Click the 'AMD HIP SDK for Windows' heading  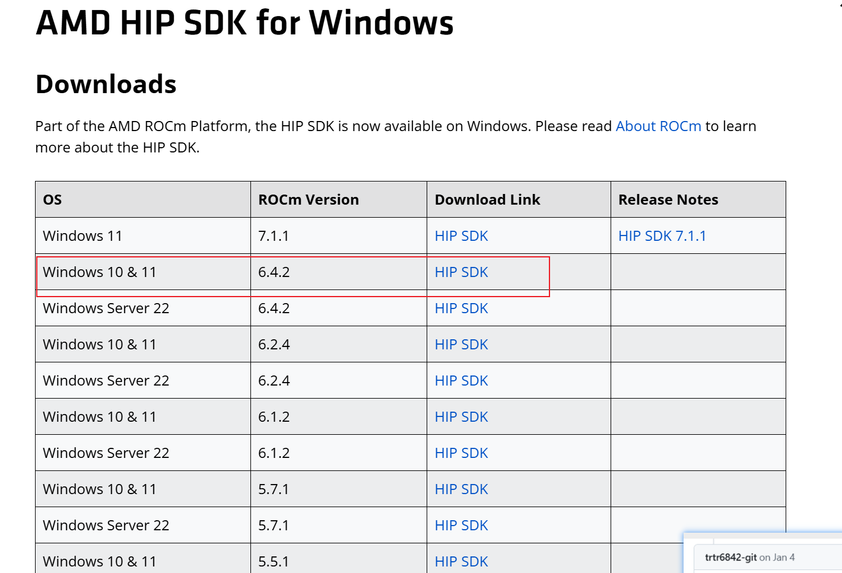244,23
